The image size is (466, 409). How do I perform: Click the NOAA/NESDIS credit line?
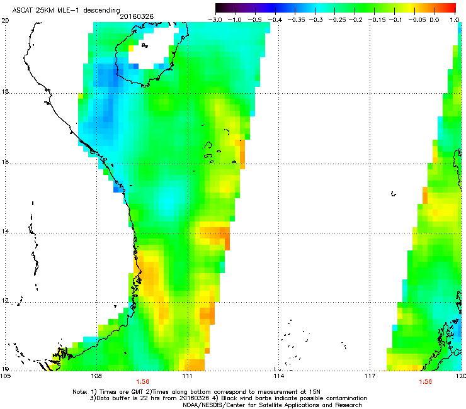[x=272, y=405]
